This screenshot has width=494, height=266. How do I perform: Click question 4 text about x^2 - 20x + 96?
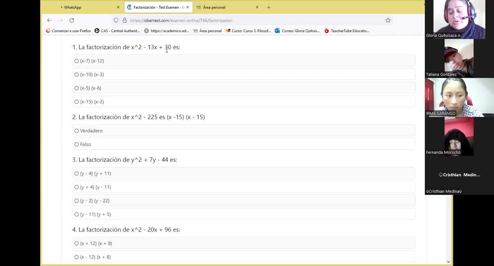[126, 229]
